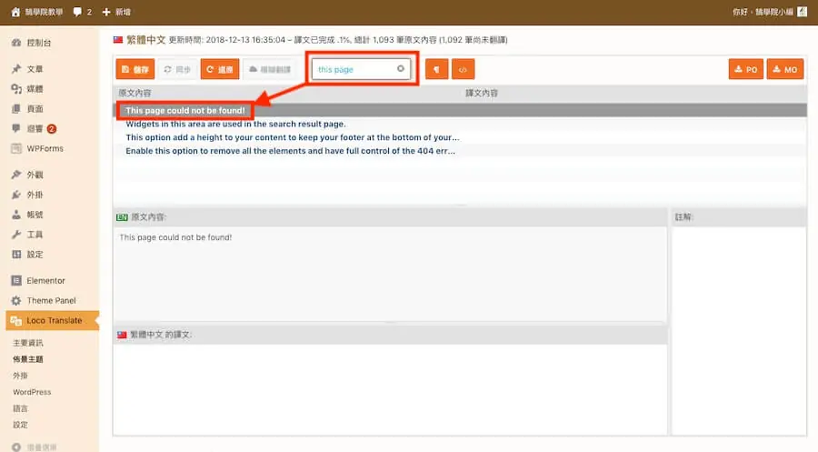Open the Posts (文章) pin icon menu

click(x=16, y=68)
